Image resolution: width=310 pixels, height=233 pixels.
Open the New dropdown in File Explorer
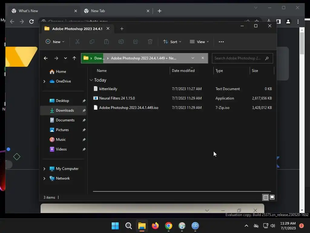point(55,42)
